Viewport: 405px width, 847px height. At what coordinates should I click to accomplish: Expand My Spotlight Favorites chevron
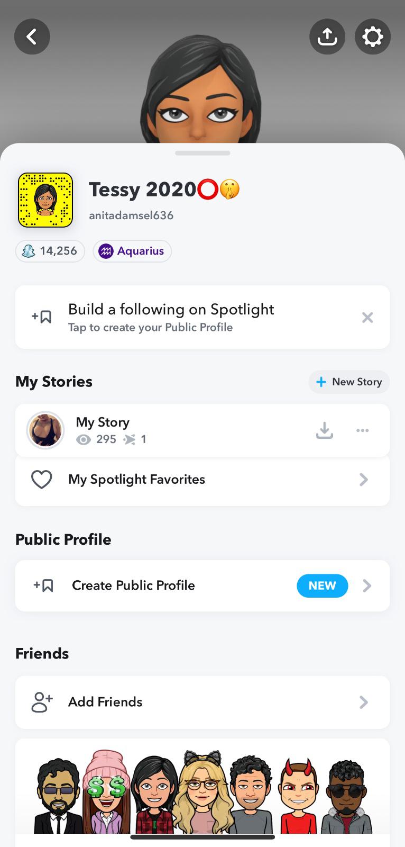click(364, 480)
